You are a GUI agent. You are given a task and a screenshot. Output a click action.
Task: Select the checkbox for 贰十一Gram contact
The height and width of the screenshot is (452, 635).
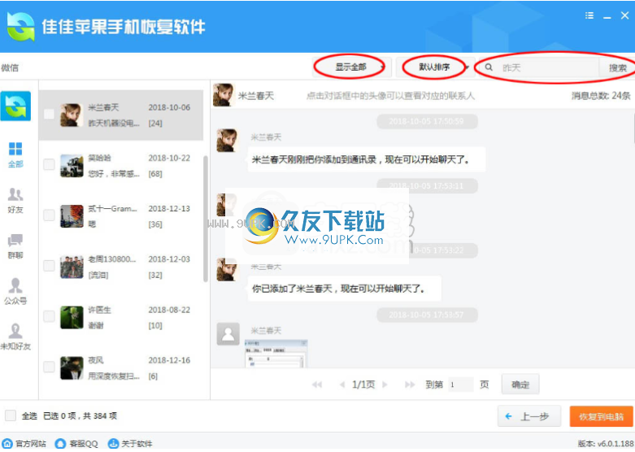(x=49, y=215)
